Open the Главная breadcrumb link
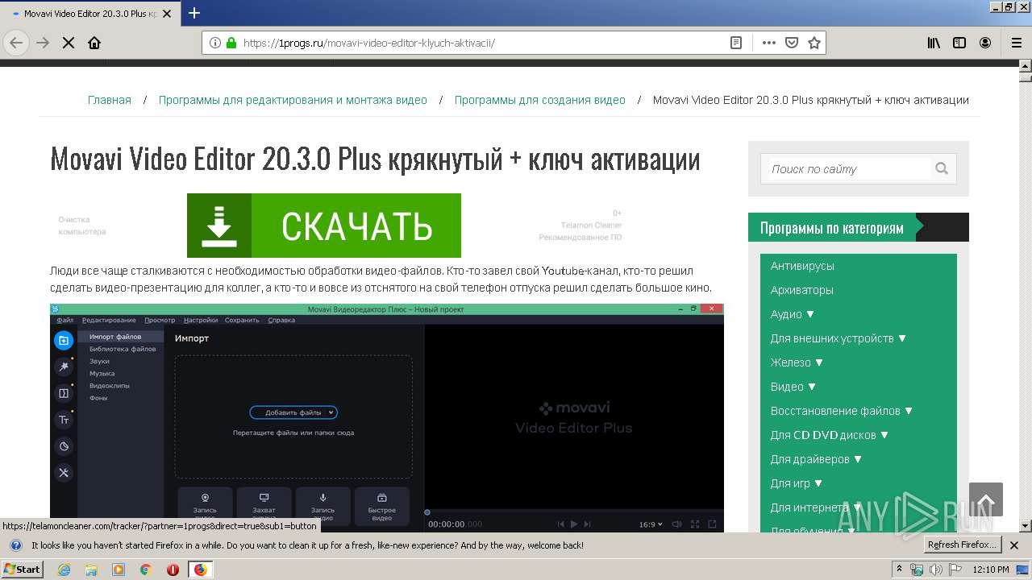This screenshot has width=1032, height=580. point(110,100)
